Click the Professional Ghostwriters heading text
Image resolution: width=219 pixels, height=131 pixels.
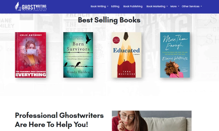tap(59, 120)
